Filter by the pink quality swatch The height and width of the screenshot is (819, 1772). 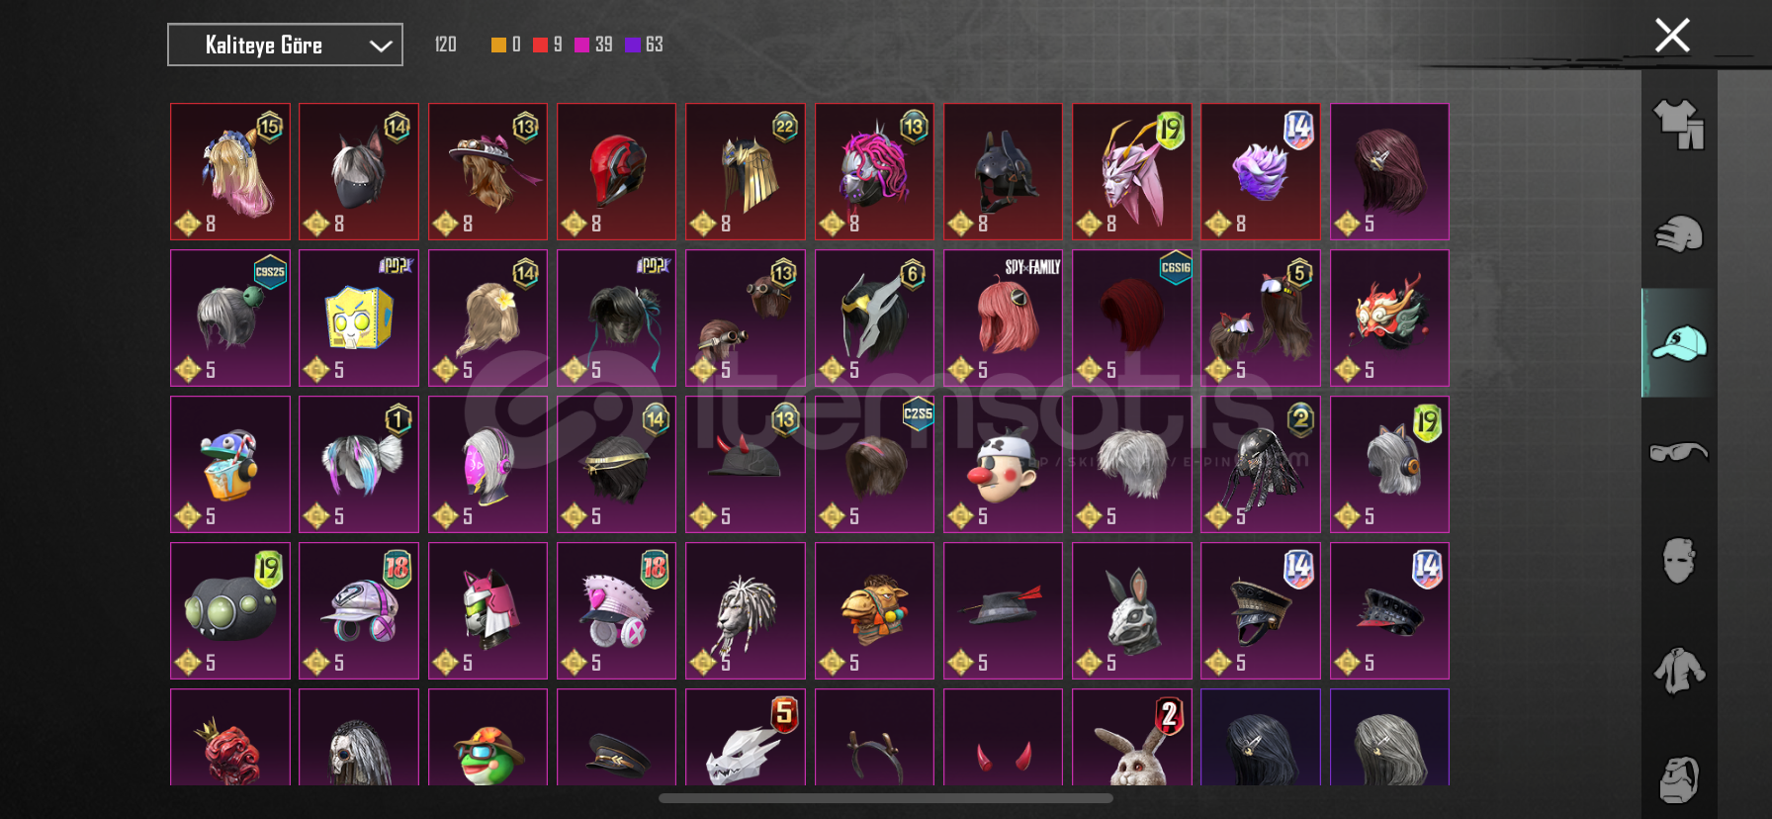(581, 45)
